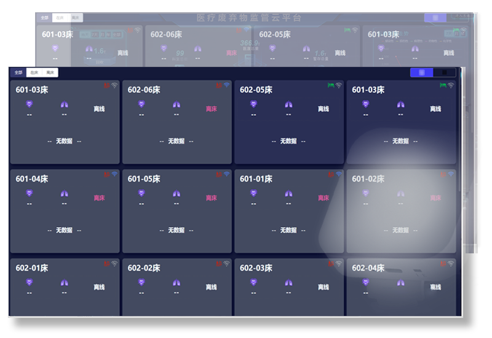Click lungs icon on 602-03床 card
This screenshot has height=338, width=492.
coord(288,283)
